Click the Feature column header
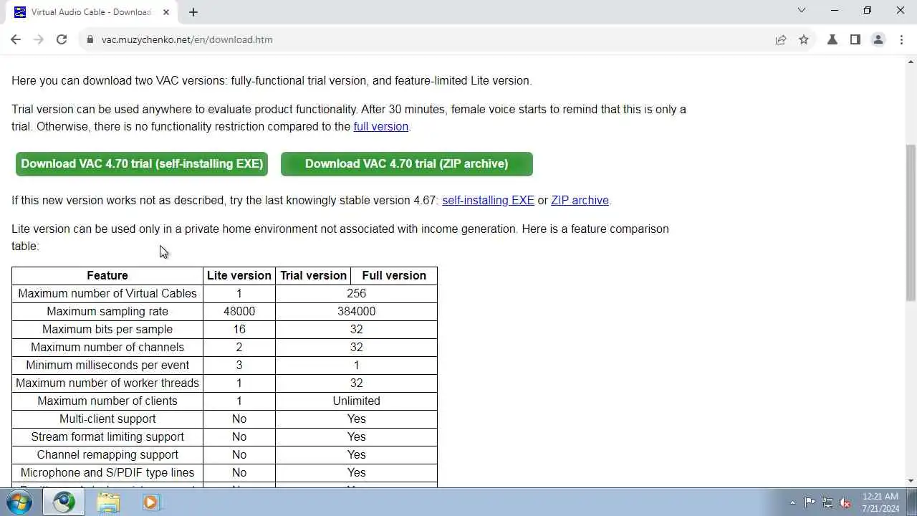Image resolution: width=917 pixels, height=516 pixels. point(107,275)
